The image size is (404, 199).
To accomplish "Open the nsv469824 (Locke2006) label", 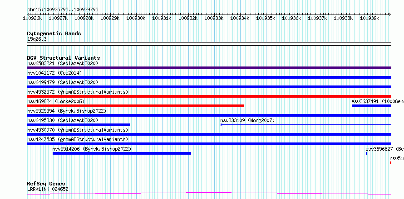I will click(56, 101).
